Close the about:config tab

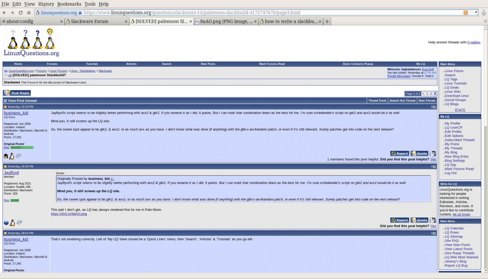click(x=61, y=21)
